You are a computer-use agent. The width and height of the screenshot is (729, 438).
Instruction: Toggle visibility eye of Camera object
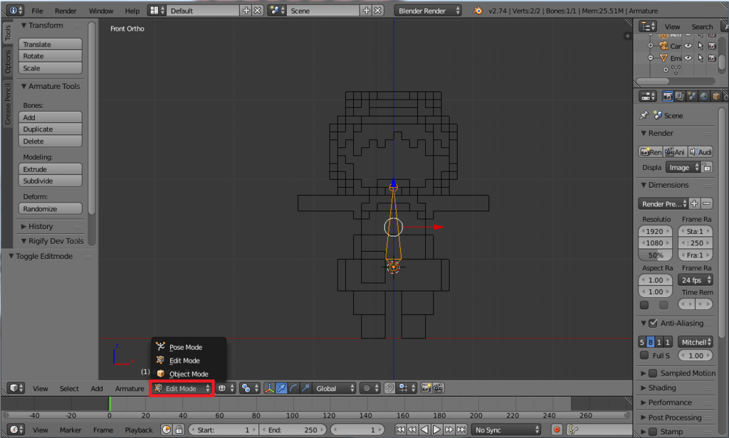coord(688,46)
